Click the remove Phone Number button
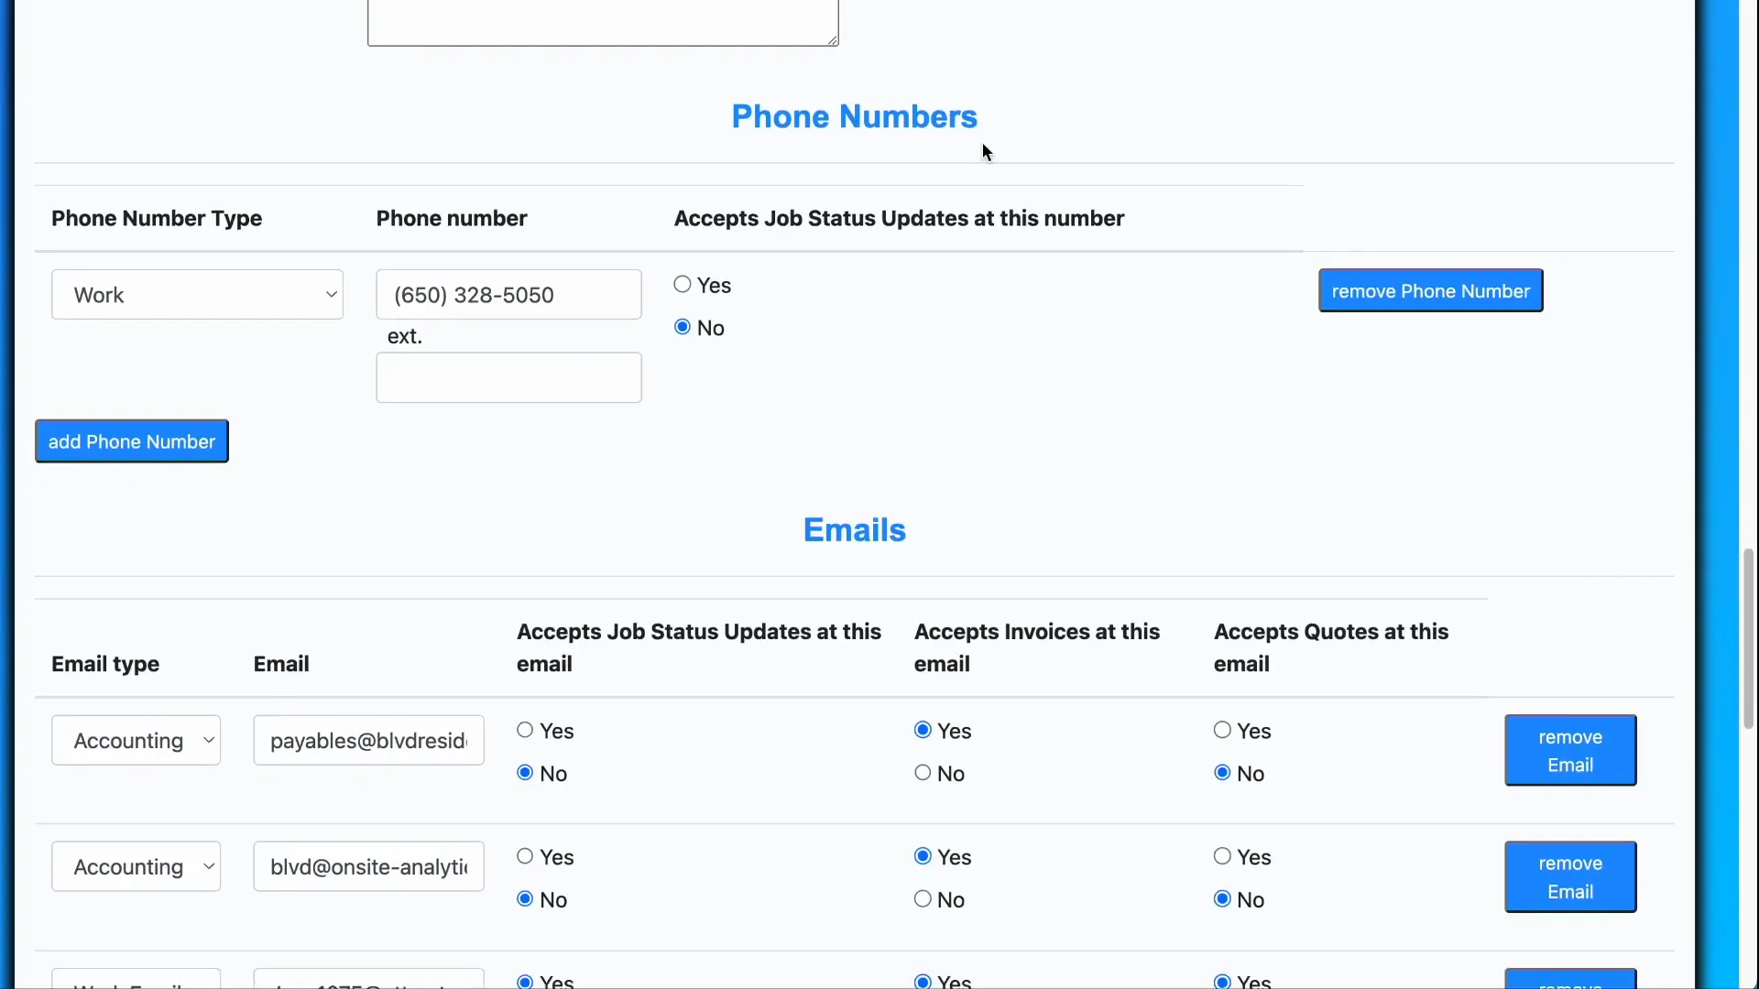This screenshot has width=1759, height=989. [1430, 290]
